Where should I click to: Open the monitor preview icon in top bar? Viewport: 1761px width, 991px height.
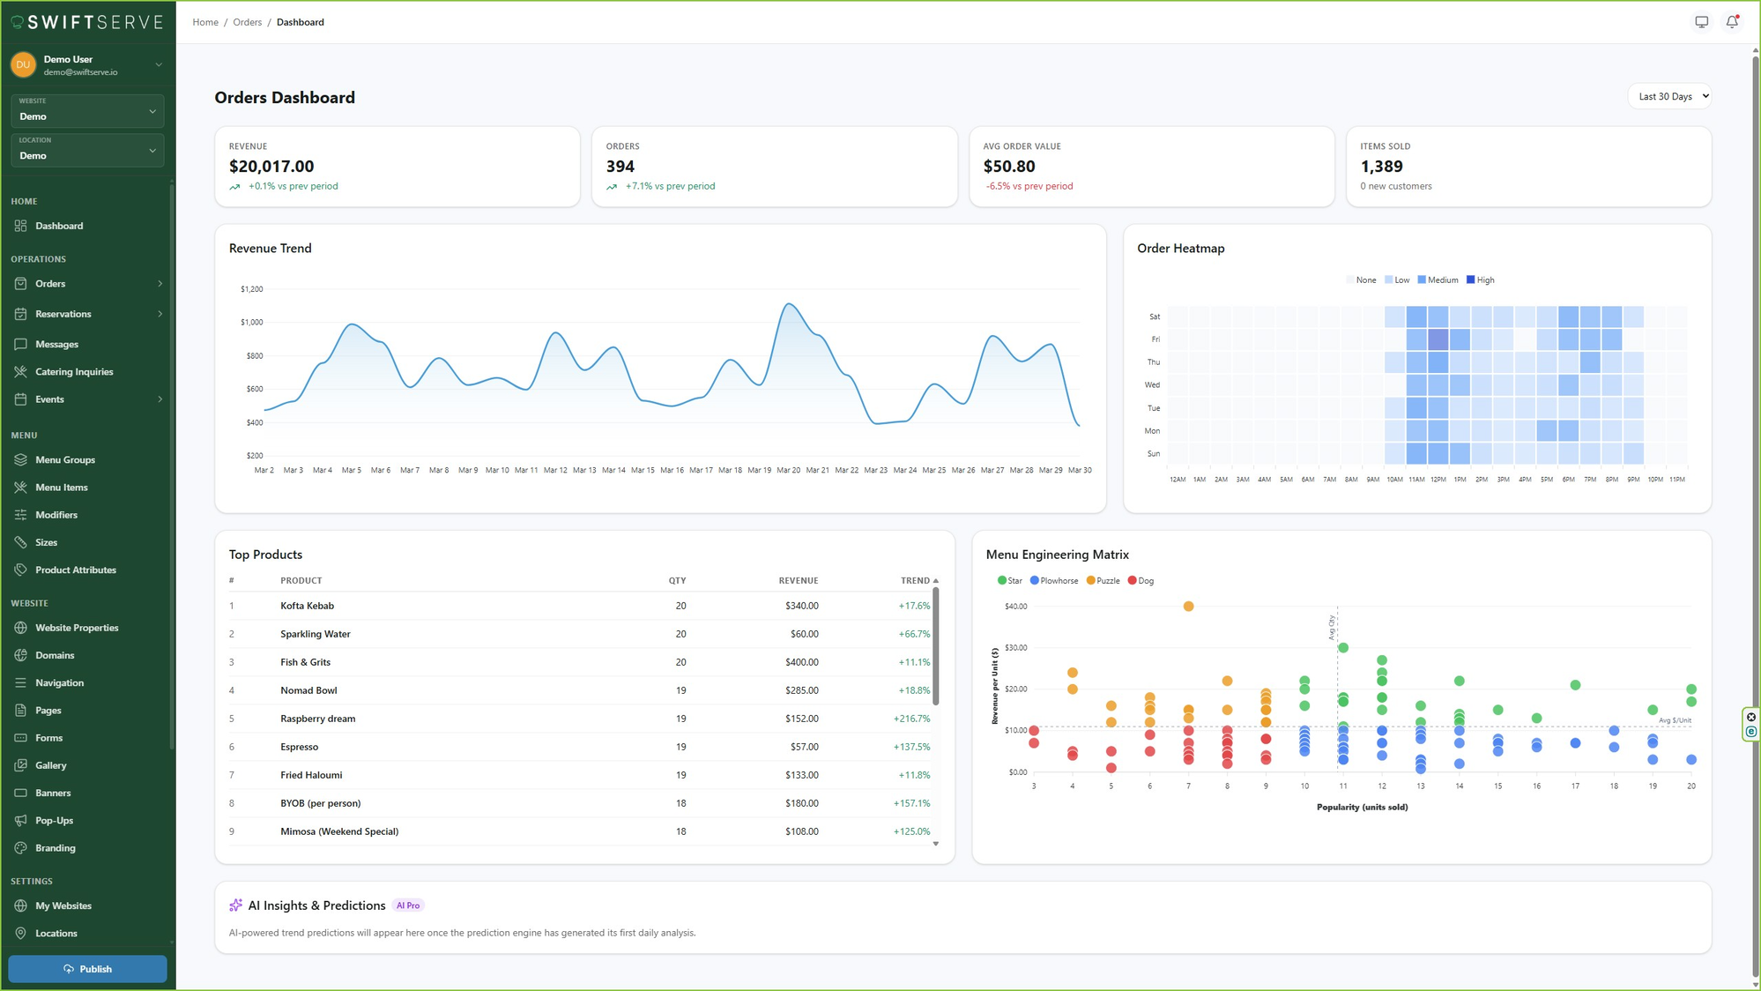coord(1700,21)
